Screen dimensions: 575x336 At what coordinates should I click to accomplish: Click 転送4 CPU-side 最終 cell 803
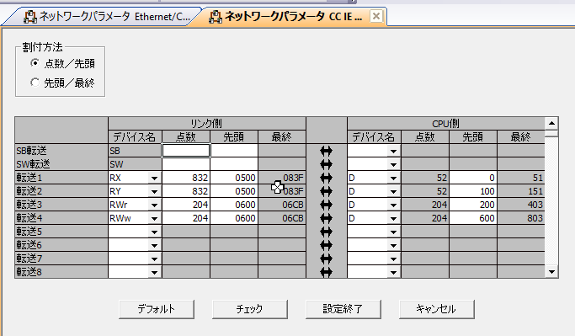521,218
